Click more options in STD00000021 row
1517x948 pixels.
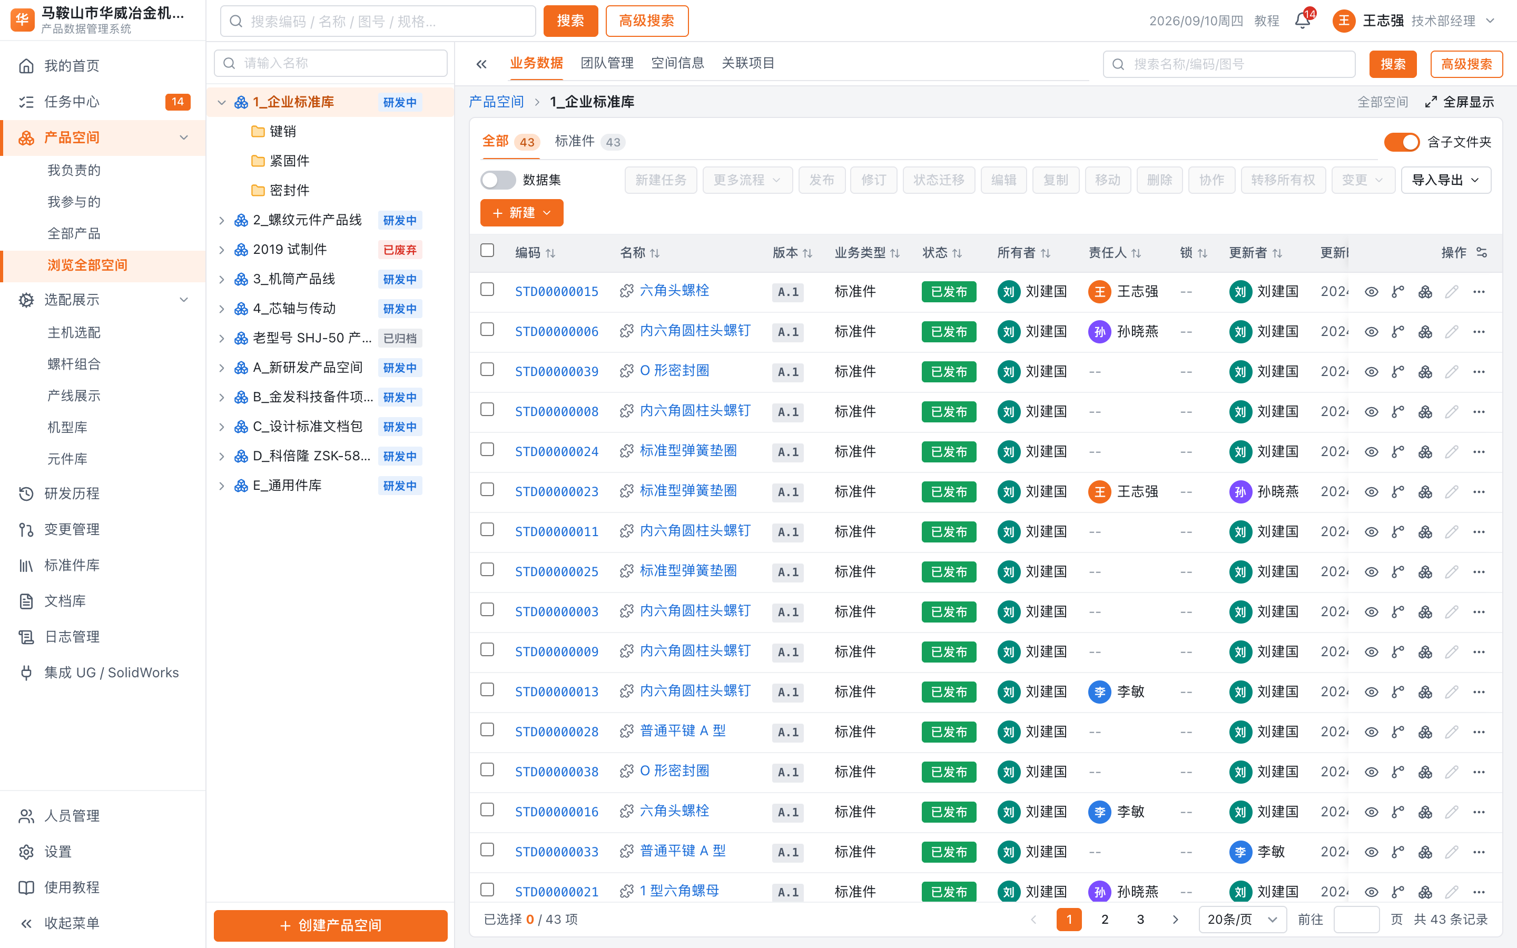[1479, 892]
